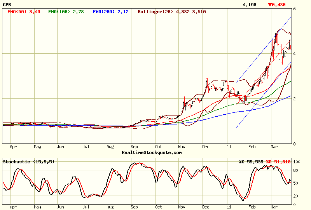Click the RealtimeStockquote.com label
This screenshot has width=311, height=210.
152,152
